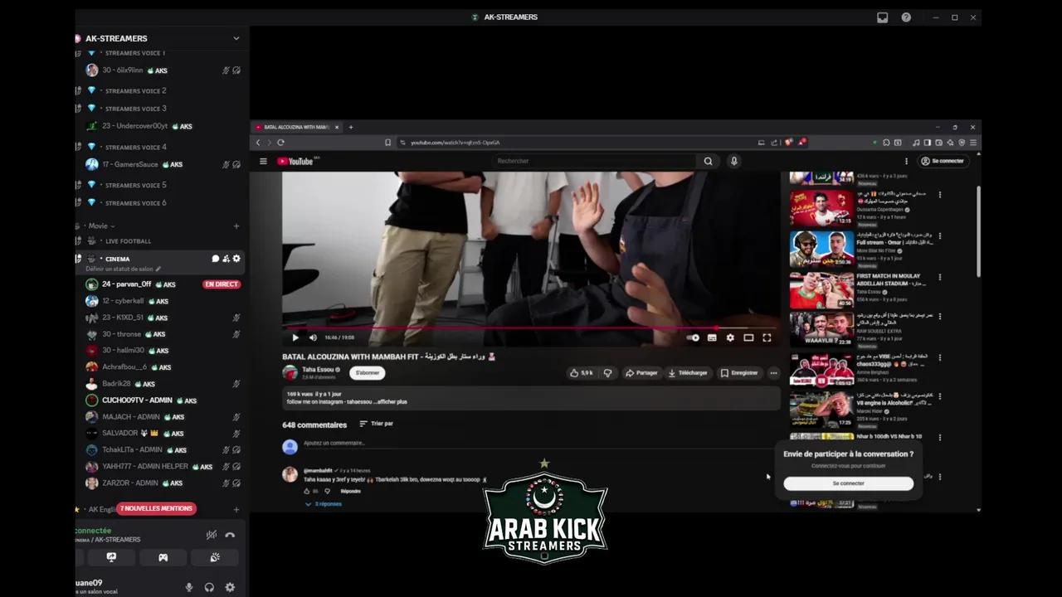The height and width of the screenshot is (597, 1062).
Task: Bookmark the page from the address bar
Action: point(387,143)
